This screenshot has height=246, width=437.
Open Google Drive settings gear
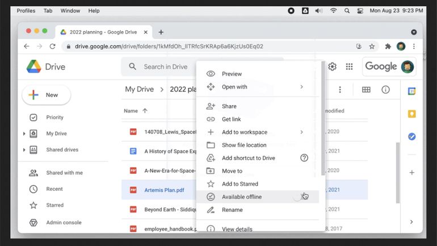pyautogui.click(x=332, y=66)
